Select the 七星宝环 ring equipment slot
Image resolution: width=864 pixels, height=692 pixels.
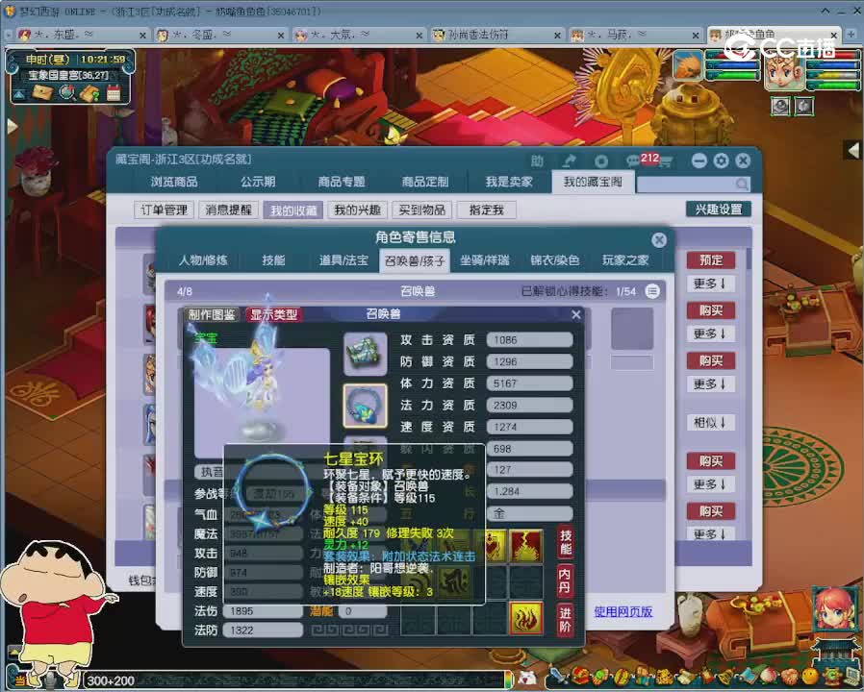point(365,406)
